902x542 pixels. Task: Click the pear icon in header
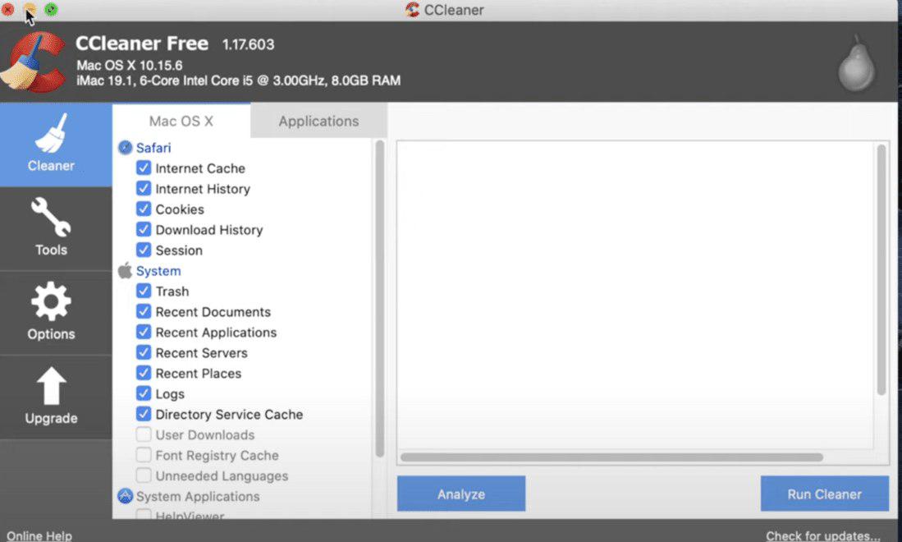(x=856, y=64)
